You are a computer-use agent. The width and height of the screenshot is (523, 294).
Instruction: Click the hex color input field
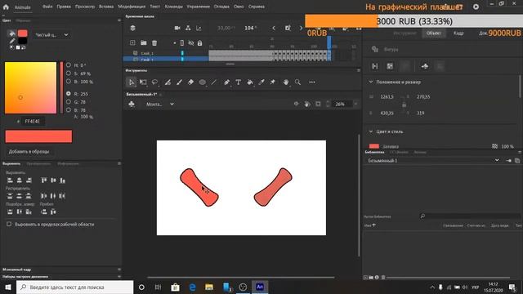(33, 122)
